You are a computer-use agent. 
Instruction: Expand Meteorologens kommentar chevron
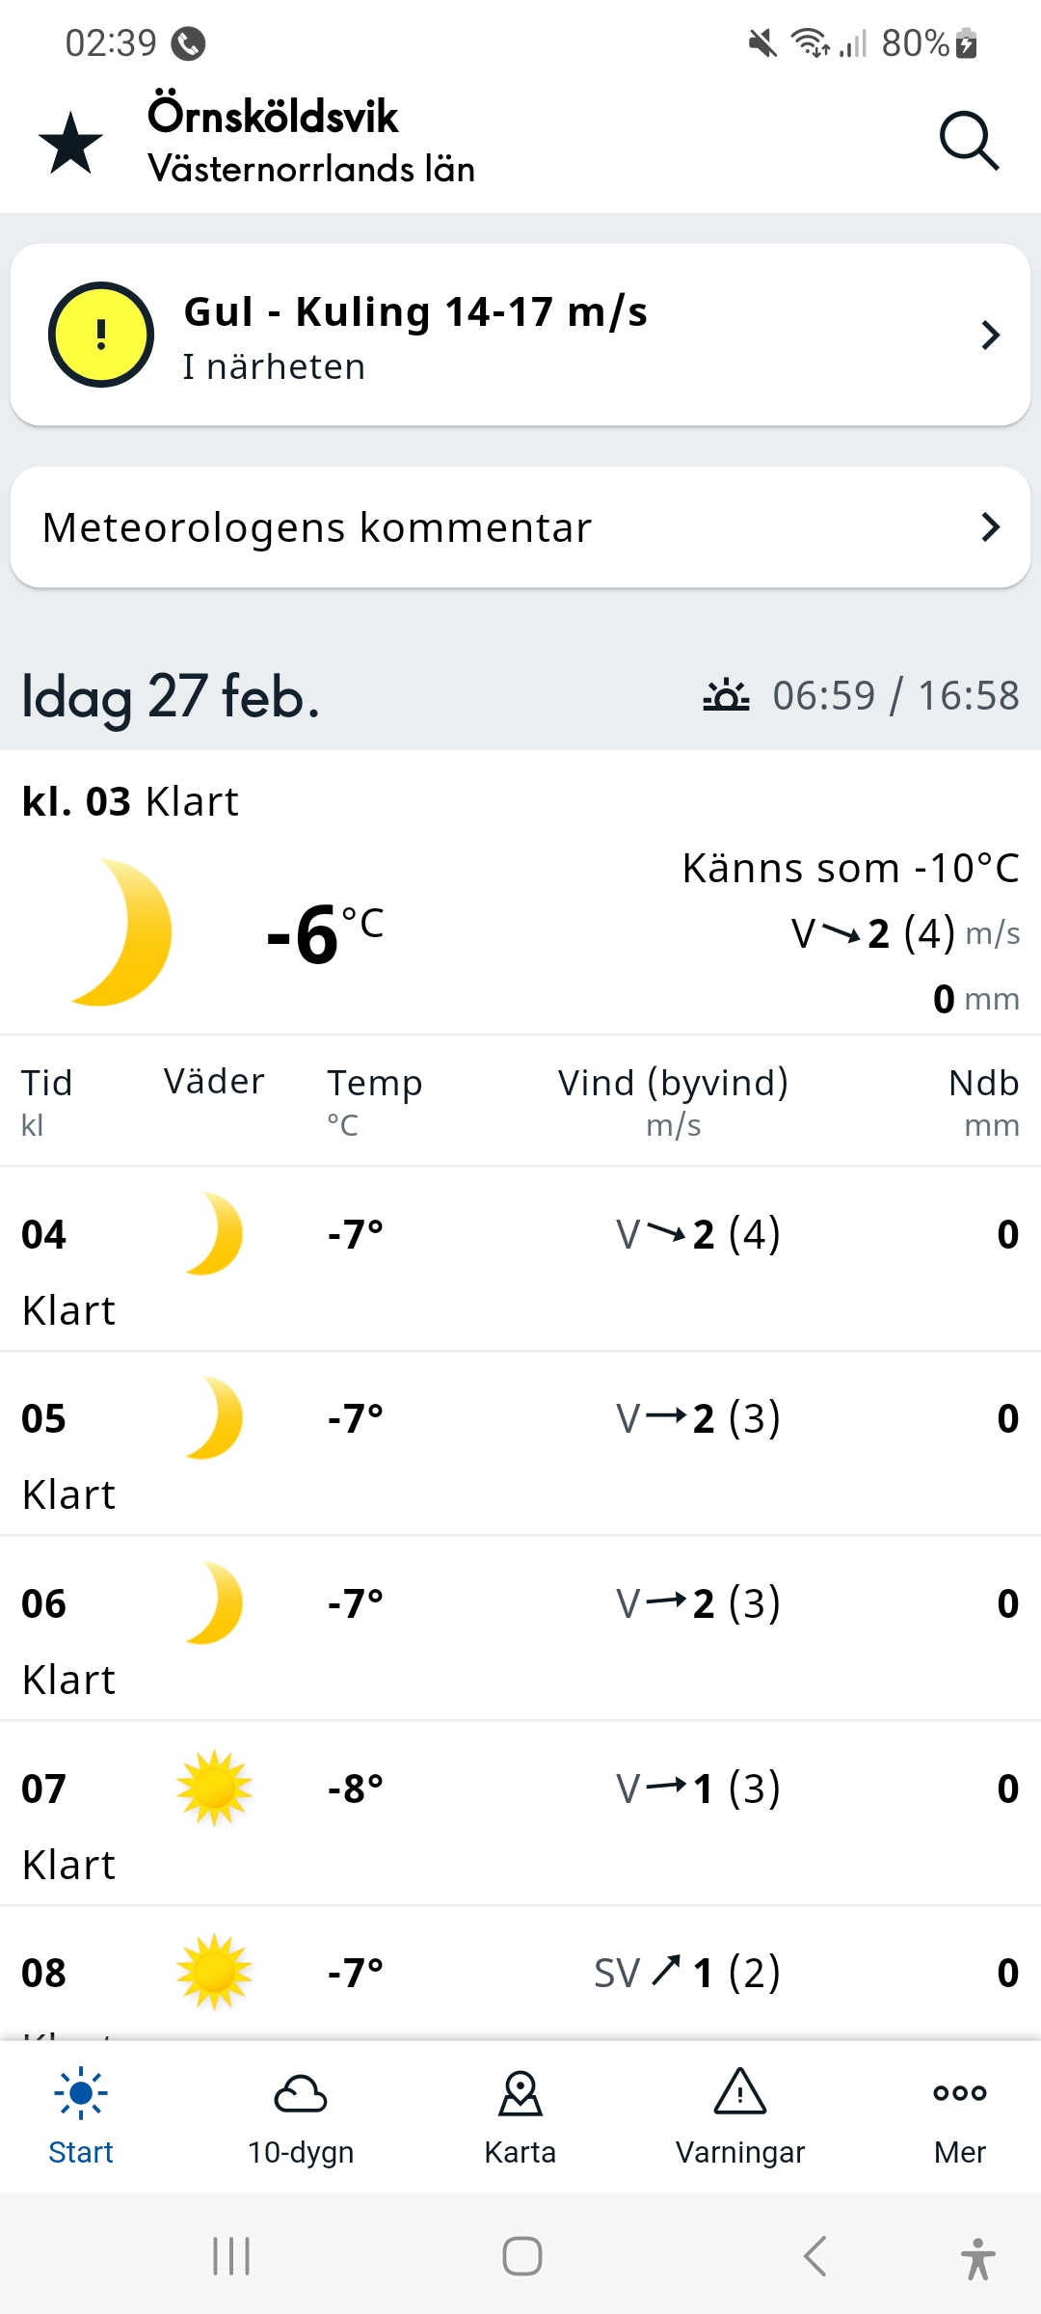[x=990, y=527]
